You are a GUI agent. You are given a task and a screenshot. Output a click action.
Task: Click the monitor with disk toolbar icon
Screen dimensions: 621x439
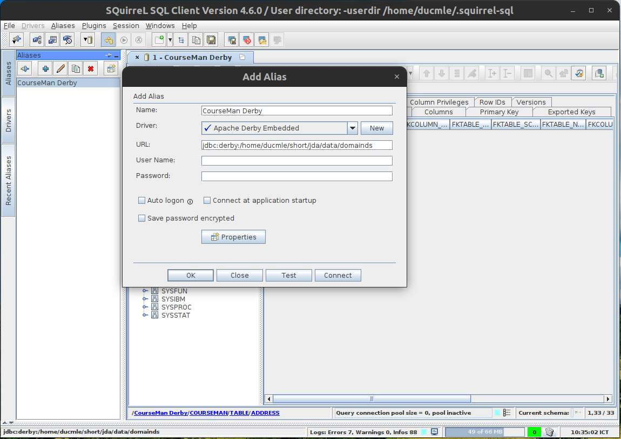(x=232, y=40)
